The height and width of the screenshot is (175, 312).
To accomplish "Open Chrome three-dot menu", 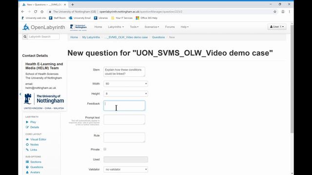I will [x=289, y=12].
